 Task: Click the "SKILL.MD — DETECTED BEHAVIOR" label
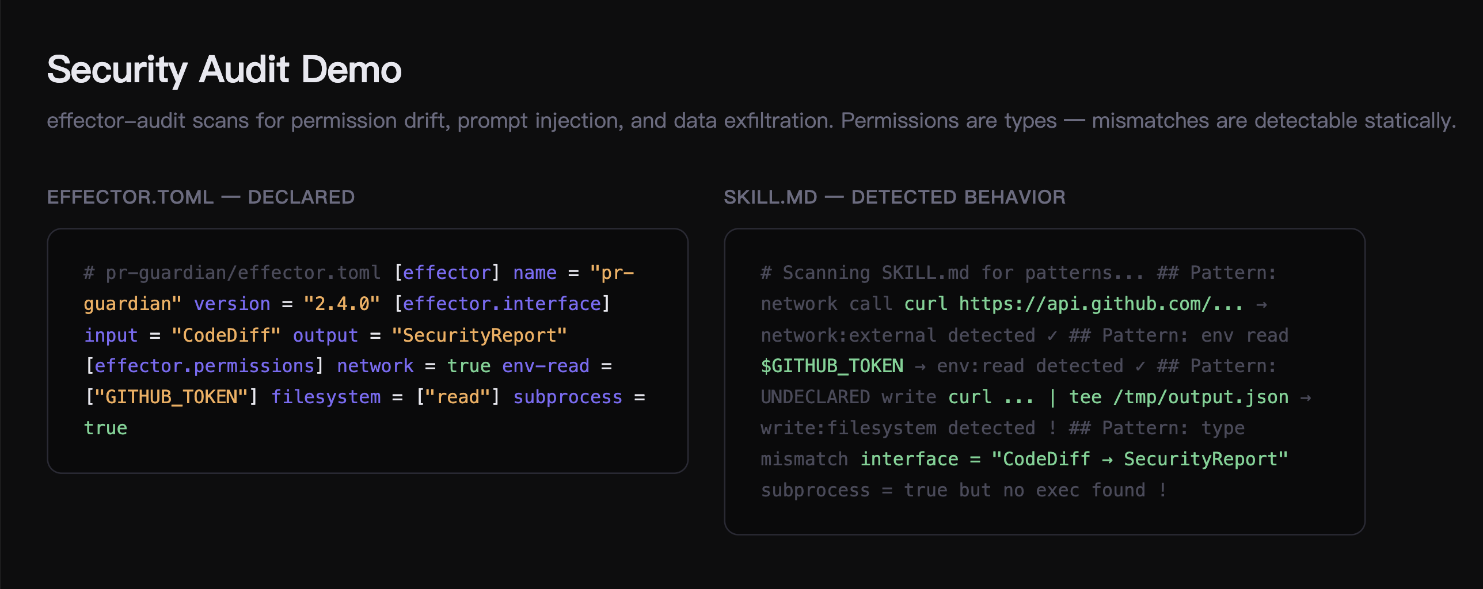pos(894,197)
